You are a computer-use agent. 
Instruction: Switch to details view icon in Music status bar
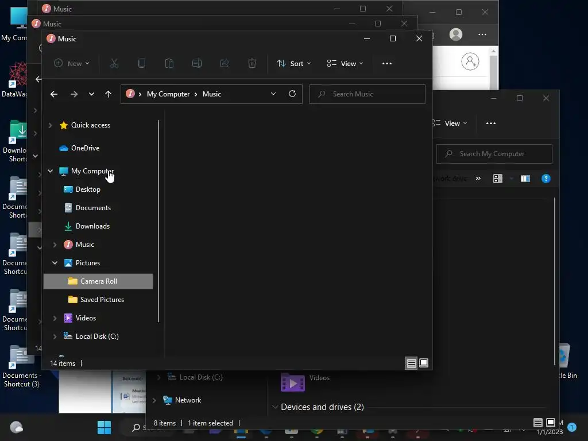pos(411,363)
